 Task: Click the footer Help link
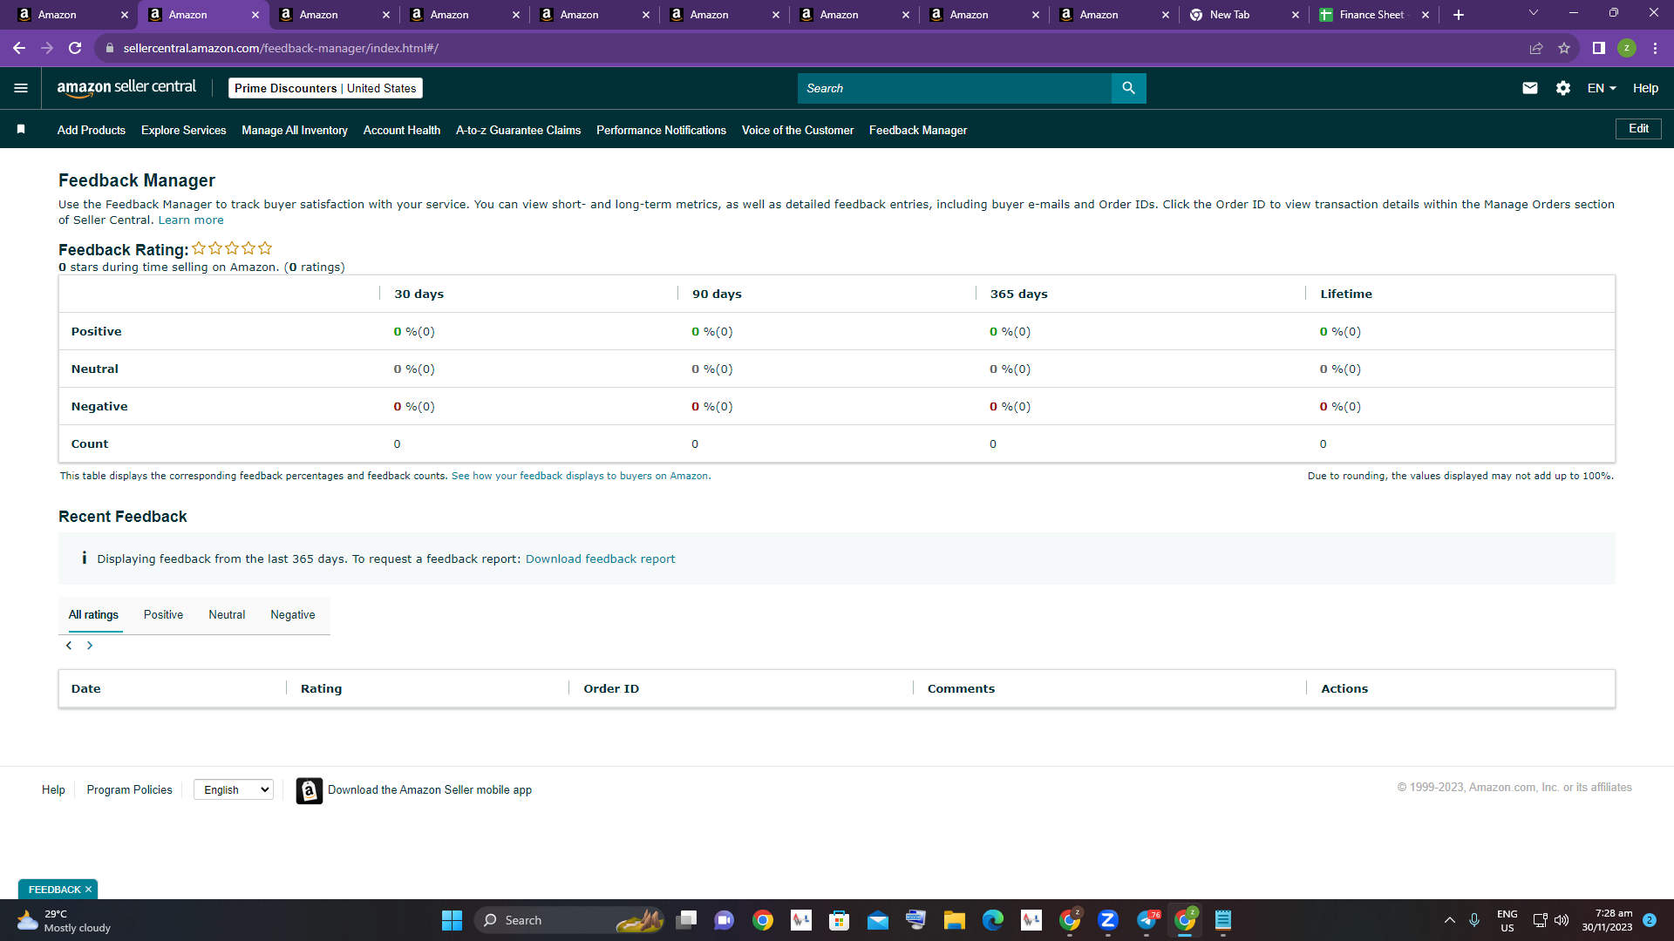[53, 790]
